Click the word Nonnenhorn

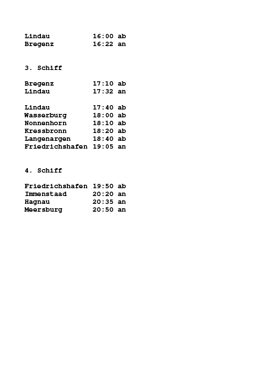46,123
